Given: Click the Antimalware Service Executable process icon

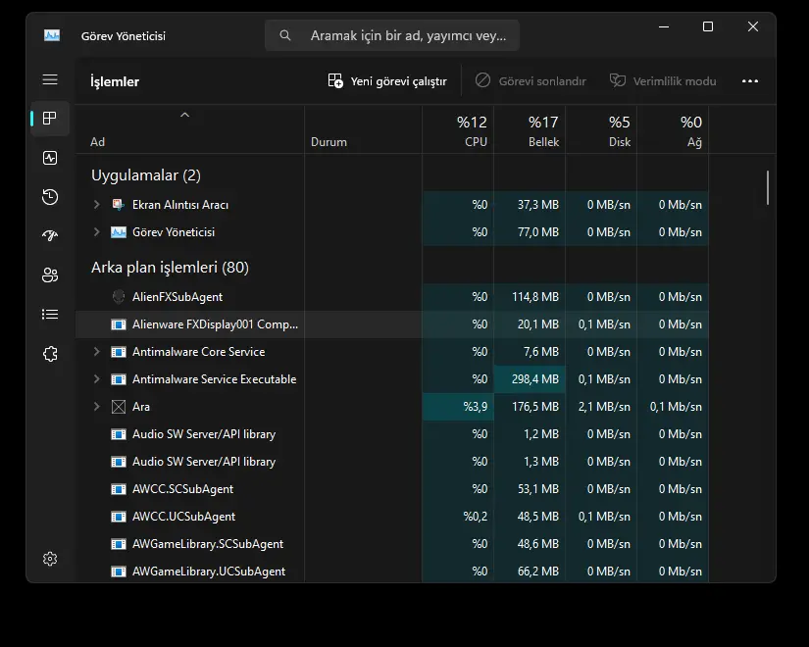Looking at the screenshot, I should click(118, 379).
